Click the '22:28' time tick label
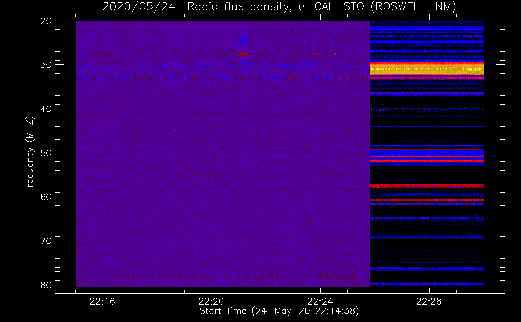This screenshot has height=322, width=521. point(429,302)
